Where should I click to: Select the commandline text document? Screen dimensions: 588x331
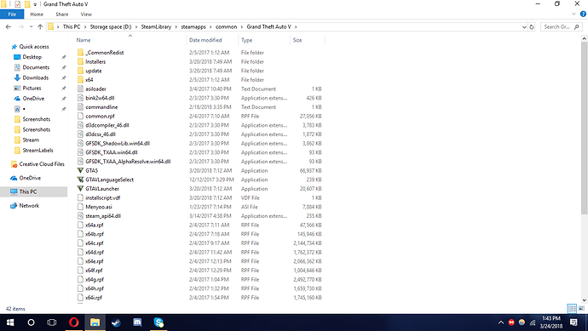click(101, 107)
